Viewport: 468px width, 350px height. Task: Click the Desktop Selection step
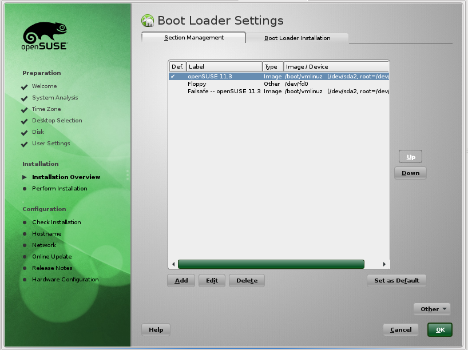(57, 121)
